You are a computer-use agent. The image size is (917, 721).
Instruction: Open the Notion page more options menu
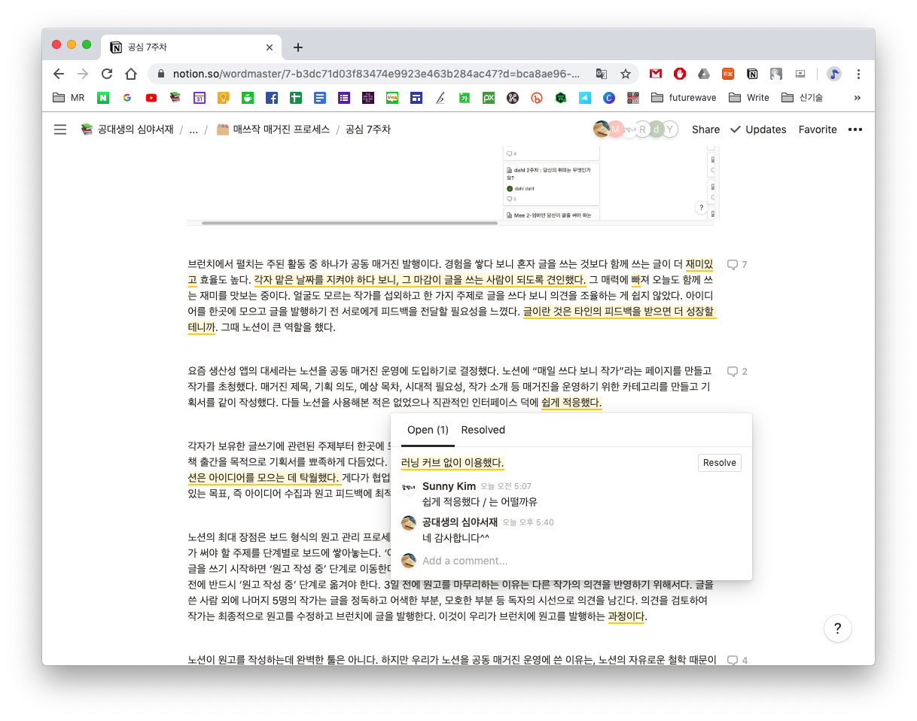tap(855, 129)
